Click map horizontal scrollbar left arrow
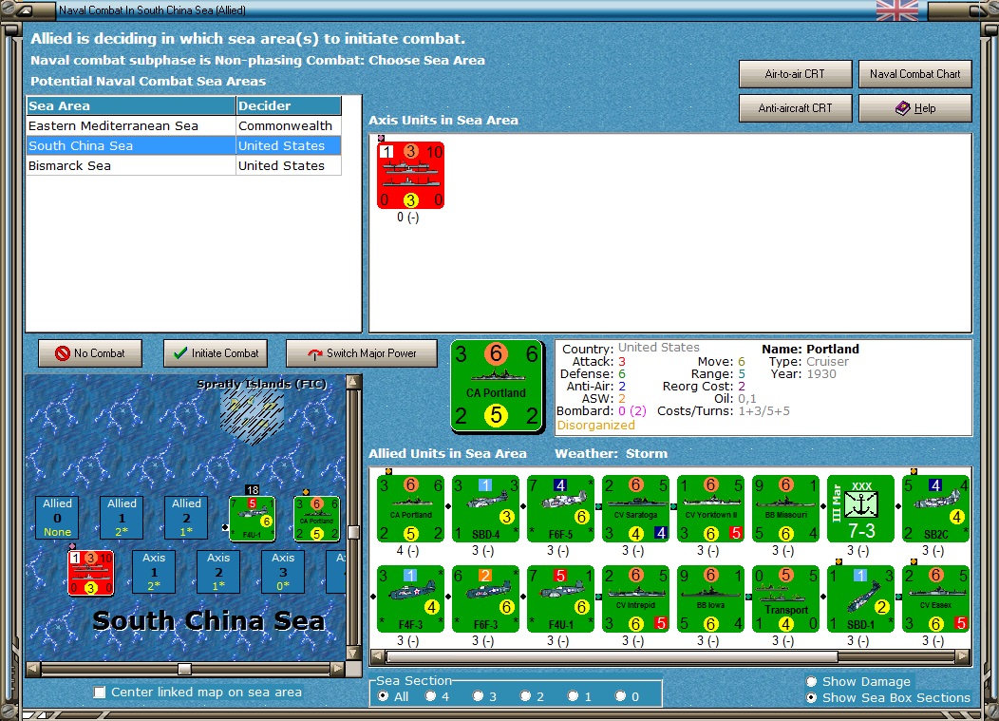 (33, 669)
